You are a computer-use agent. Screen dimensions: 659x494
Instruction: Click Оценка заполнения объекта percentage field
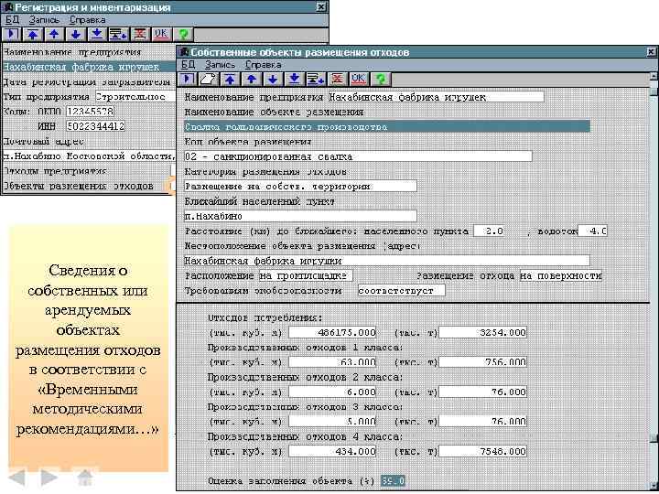[393, 481]
